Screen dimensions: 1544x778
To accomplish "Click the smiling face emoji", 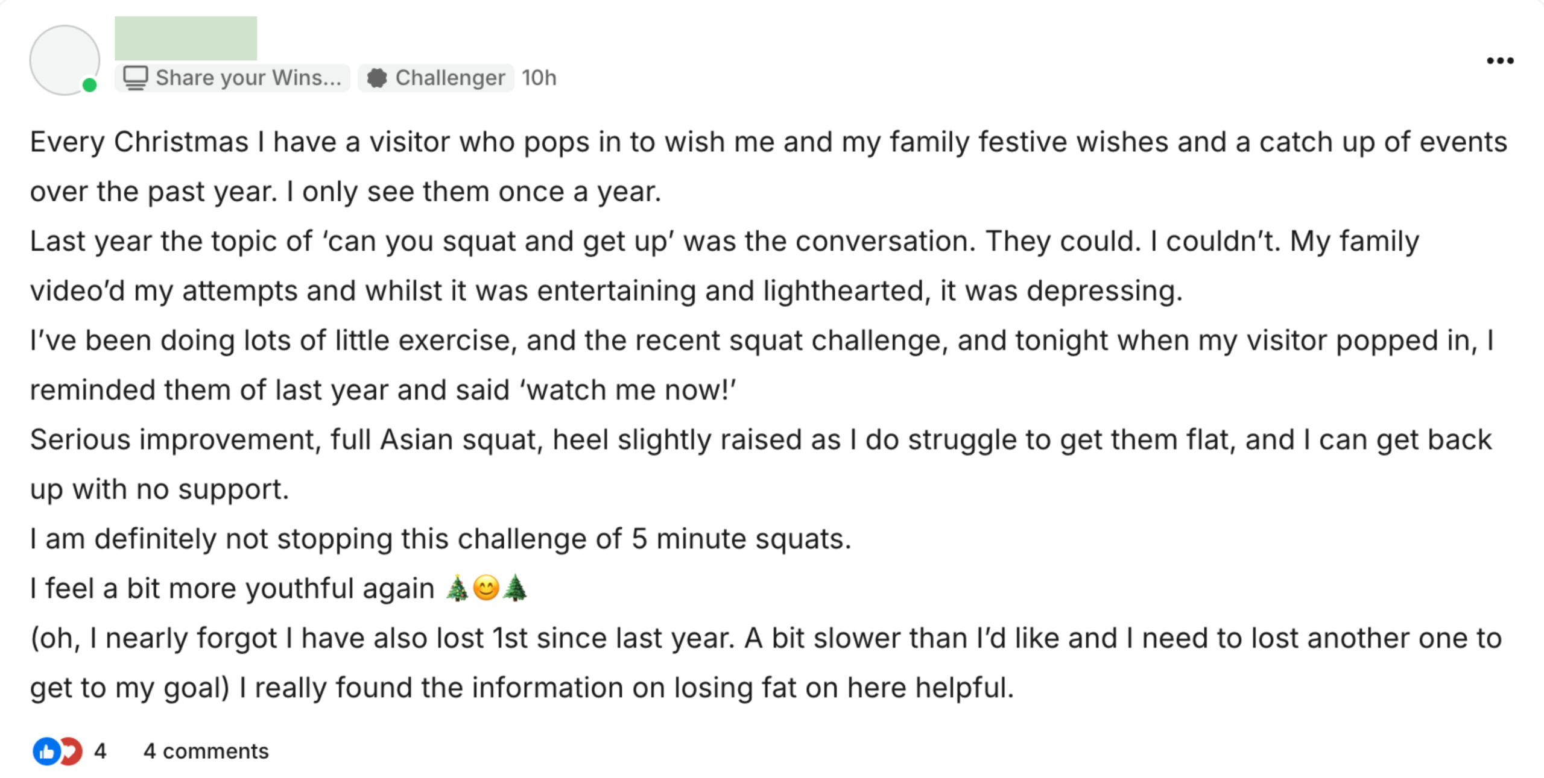I will pyautogui.click(x=486, y=588).
